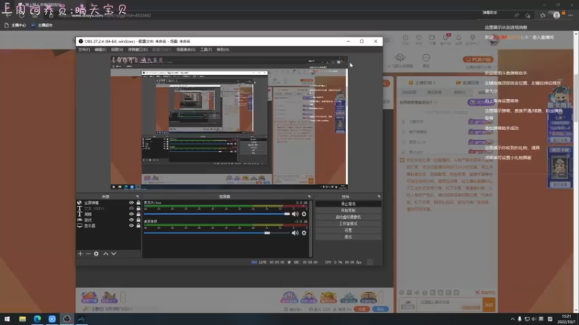The height and width of the screenshot is (325, 579).
Task: Mute the 麦克风/Aux speaker icon
Action: (x=295, y=214)
